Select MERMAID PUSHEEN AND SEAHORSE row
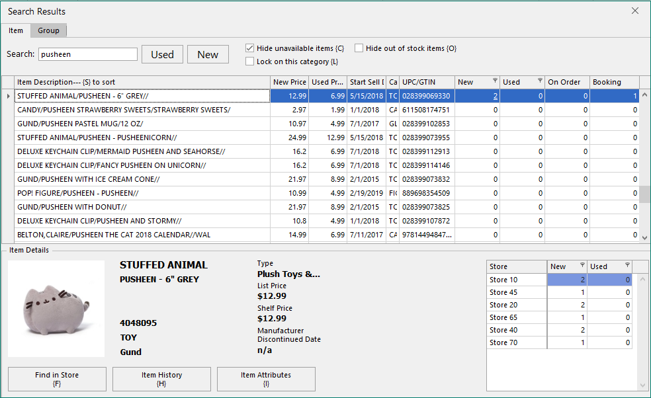Image resolution: width=651 pixels, height=398 pixels. click(327, 151)
